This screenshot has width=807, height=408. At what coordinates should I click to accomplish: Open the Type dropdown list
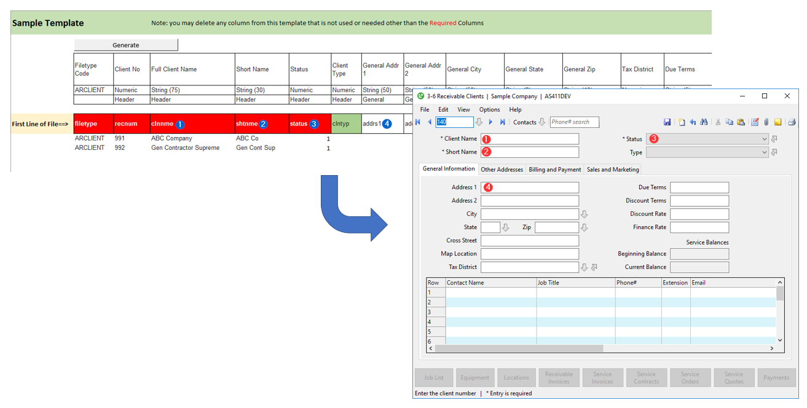coord(764,152)
